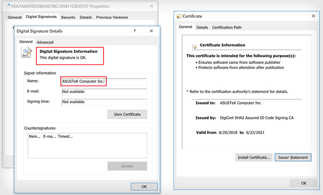Click the E-mail column header in Countersignatures
This screenshot has width=323, height=195.
coord(50,136)
